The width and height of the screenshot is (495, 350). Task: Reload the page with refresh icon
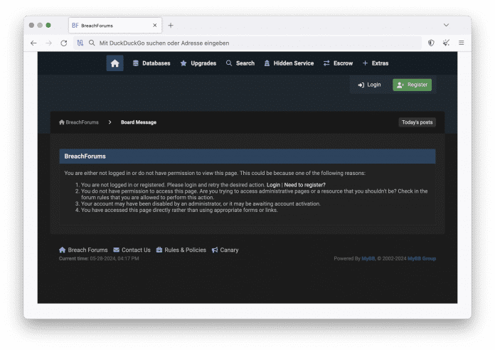point(64,43)
